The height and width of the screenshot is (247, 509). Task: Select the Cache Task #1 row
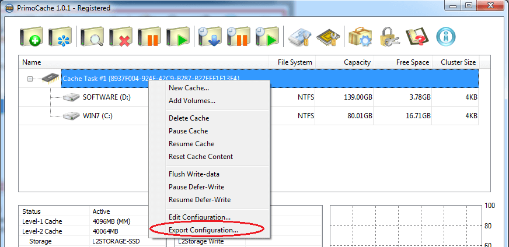270,79
